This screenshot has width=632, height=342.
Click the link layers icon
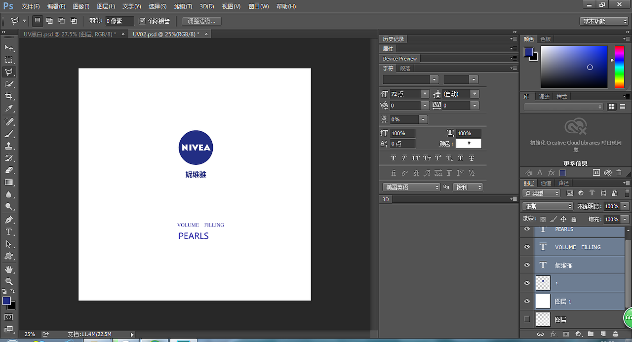point(540,334)
